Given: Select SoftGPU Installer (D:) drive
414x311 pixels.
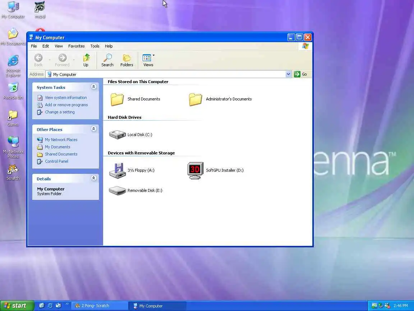Looking at the screenshot, I should [x=216, y=170].
